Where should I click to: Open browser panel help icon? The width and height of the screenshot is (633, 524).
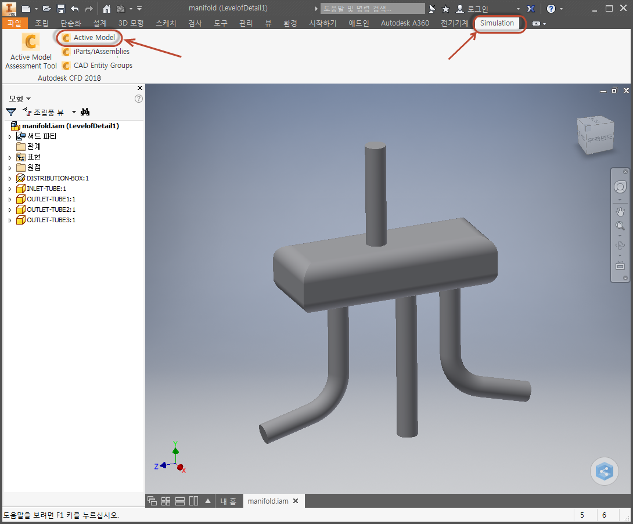click(138, 99)
